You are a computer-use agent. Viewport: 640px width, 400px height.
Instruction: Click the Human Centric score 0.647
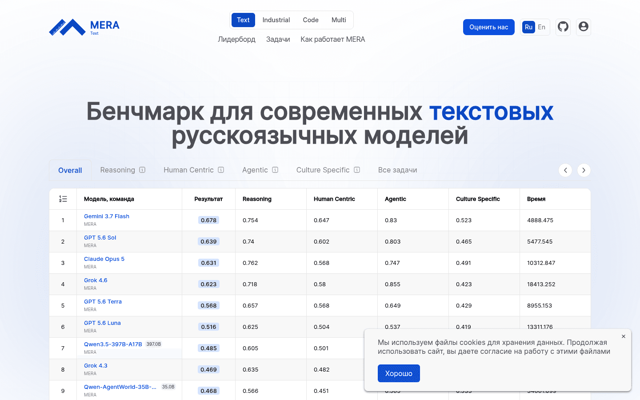coord(321,220)
